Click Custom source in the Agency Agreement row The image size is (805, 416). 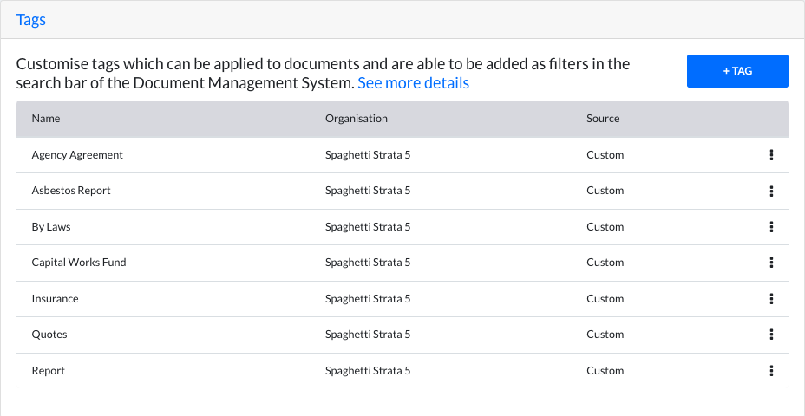pos(605,155)
